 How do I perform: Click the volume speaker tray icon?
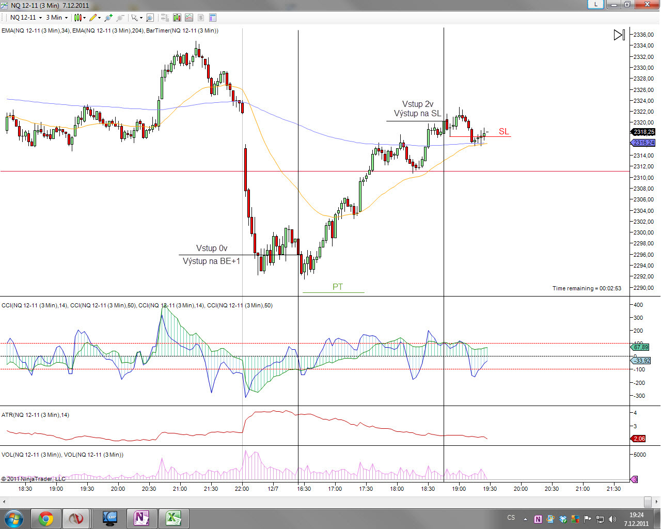[612, 519]
